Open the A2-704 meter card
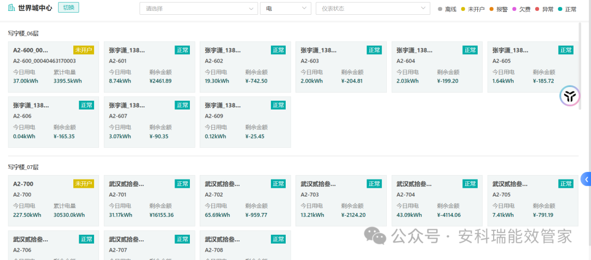Screen dimensions: 591x260 (x=437, y=201)
